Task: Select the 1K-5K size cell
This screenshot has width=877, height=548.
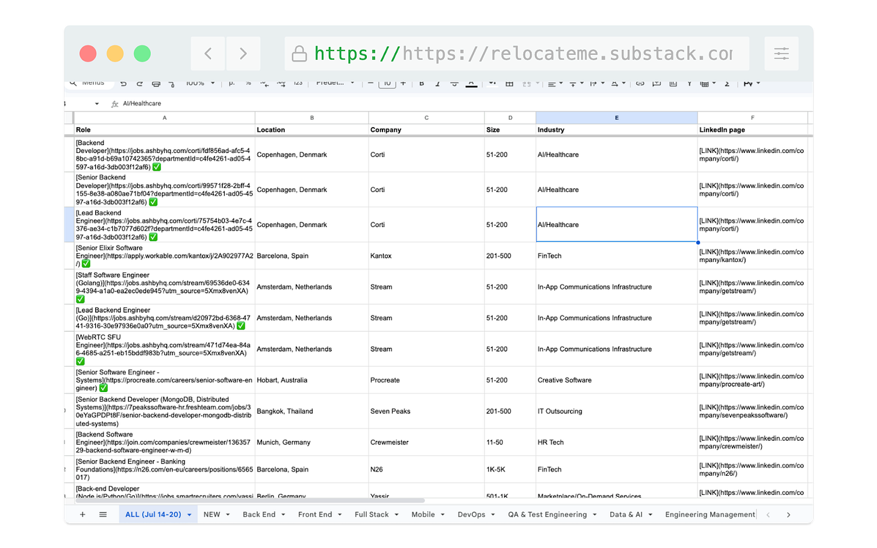Action: tap(510, 470)
